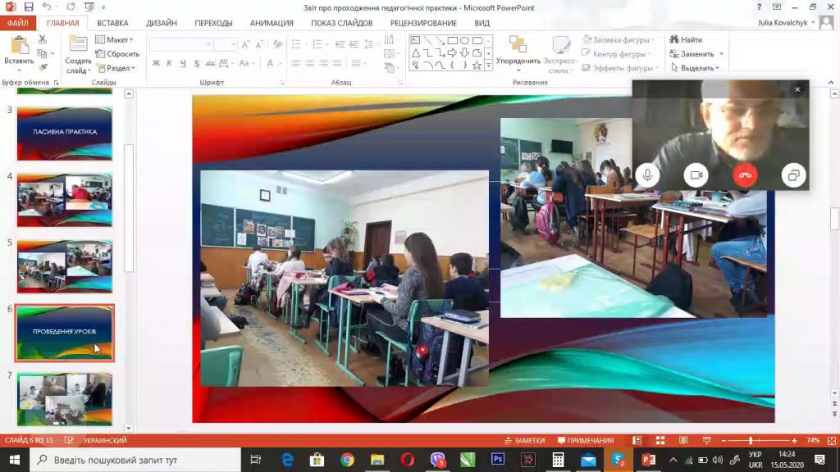Open the АНИМАЦИЯ ribbon tab
This screenshot has width=840, height=472.
[272, 23]
